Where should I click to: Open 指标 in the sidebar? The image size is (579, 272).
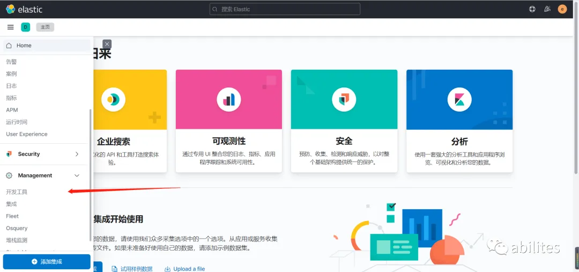(11, 98)
